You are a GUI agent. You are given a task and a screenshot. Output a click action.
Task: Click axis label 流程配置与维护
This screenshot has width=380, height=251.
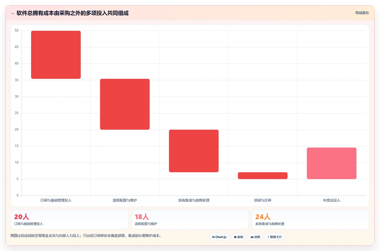coord(125,200)
